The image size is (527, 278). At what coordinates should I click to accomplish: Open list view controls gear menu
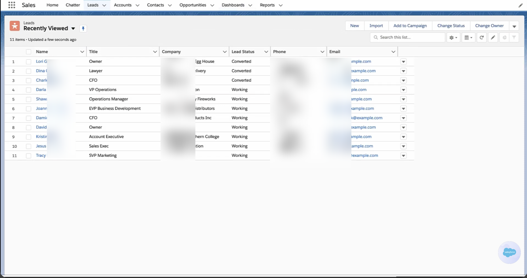453,37
